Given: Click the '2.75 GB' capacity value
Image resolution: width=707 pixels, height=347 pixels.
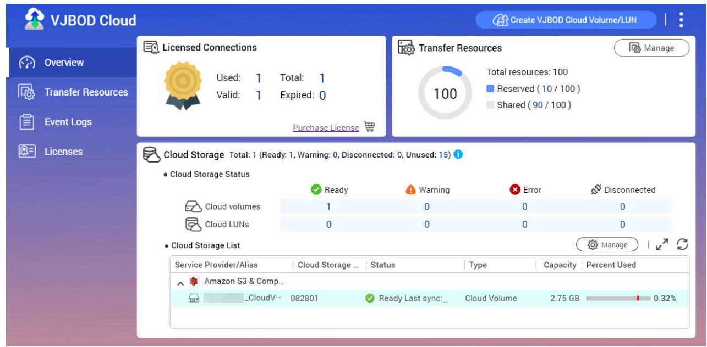Looking at the screenshot, I should pos(565,299).
